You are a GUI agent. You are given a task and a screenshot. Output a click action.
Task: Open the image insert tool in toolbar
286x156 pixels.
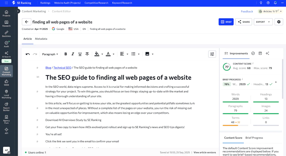pyautogui.click(x=148, y=54)
